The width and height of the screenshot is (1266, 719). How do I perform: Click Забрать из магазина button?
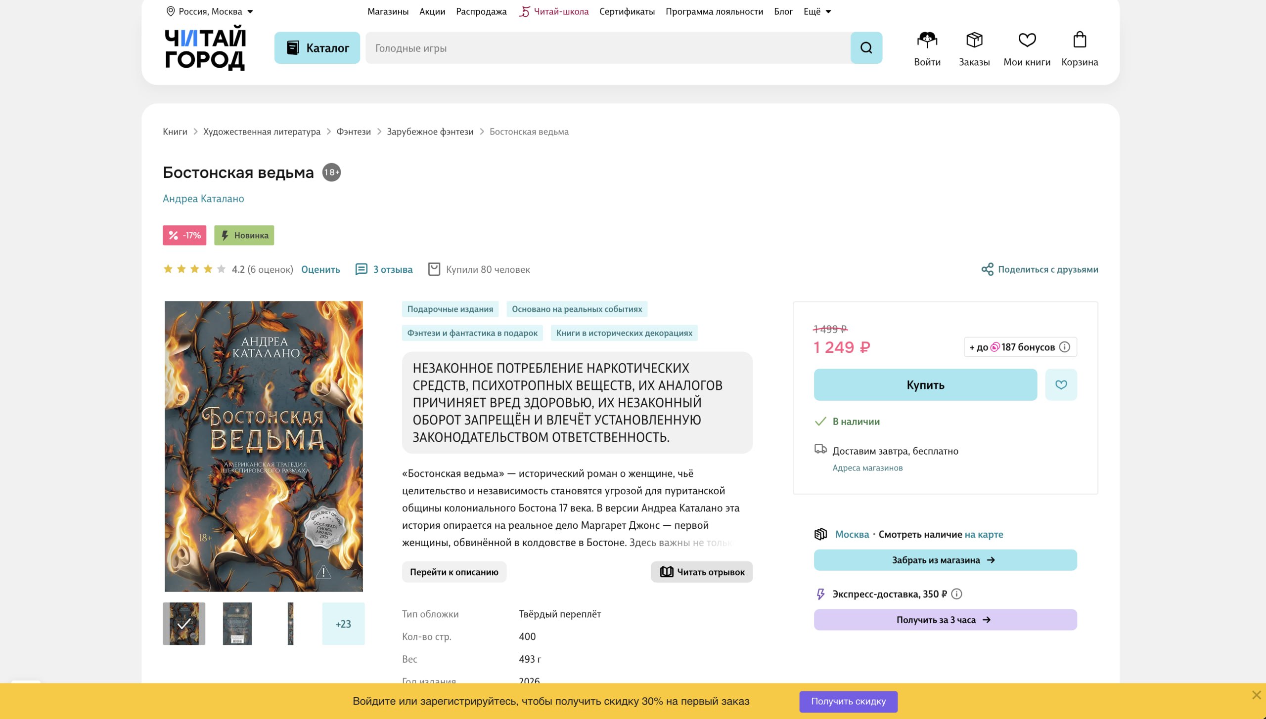tap(945, 560)
